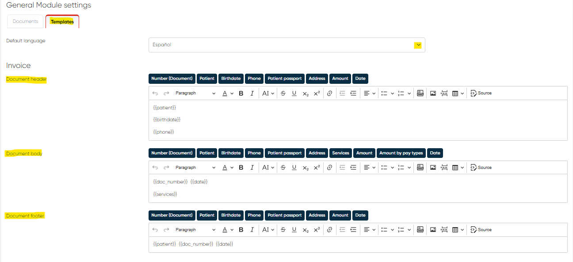573x262 pixels.
Task: Insert link in Document header editor
Action: click(329, 93)
